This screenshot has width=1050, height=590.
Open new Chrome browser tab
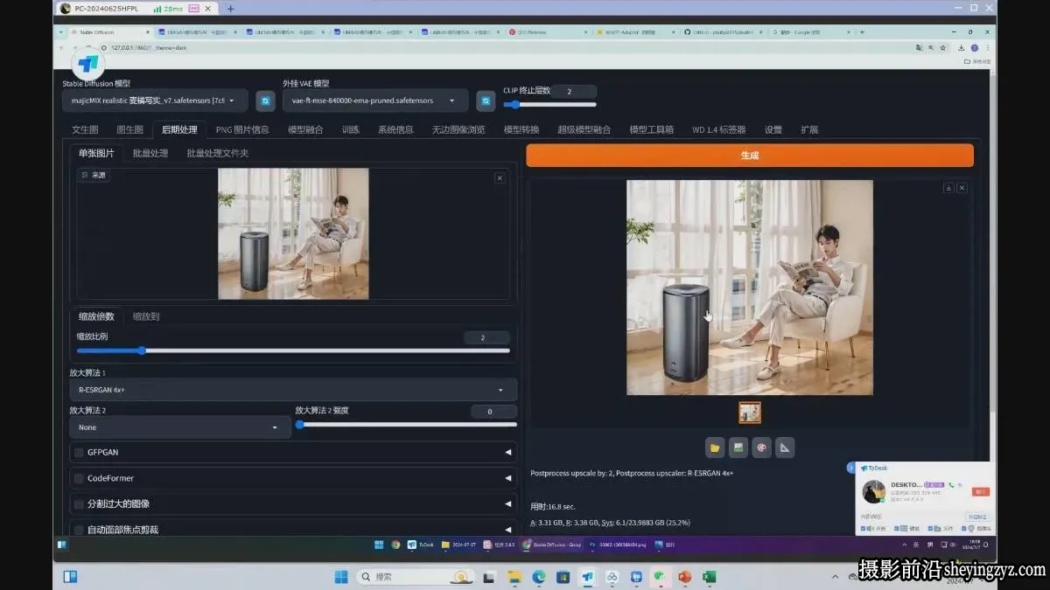pyautogui.click(x=863, y=31)
